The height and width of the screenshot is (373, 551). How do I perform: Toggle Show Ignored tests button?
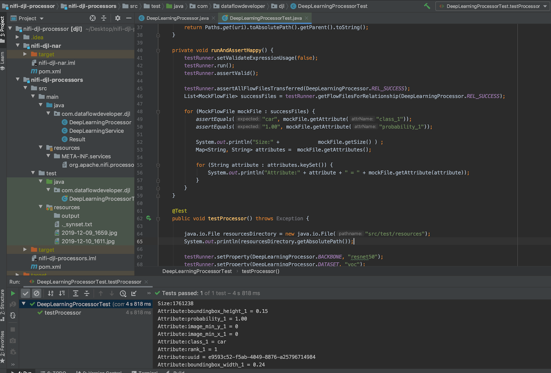coord(37,294)
